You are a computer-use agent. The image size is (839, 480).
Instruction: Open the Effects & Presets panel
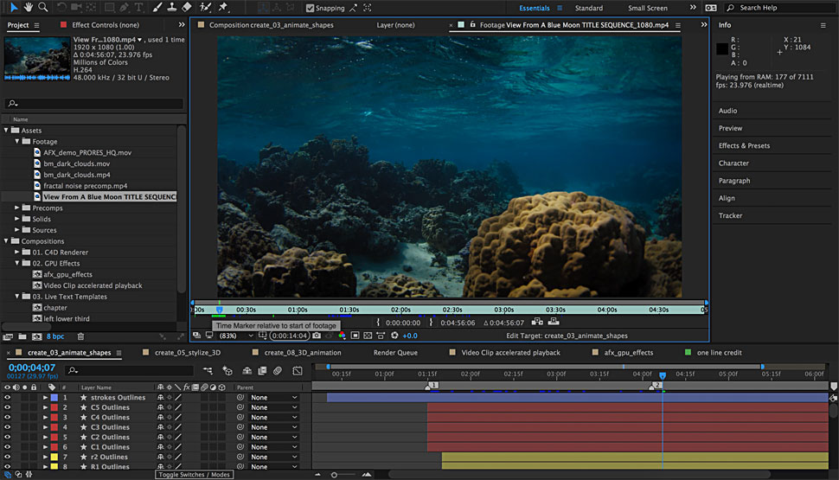pos(744,145)
